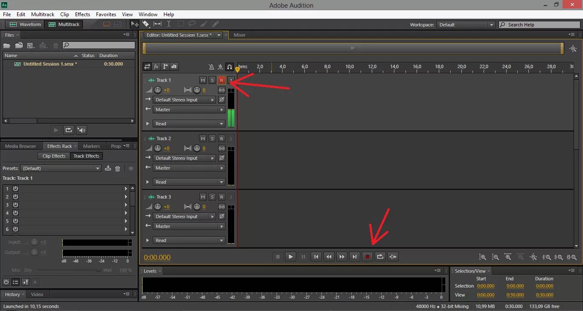This screenshot has width=583, height=311.
Task: Arm Track 2 for record
Action: [x=222, y=138]
